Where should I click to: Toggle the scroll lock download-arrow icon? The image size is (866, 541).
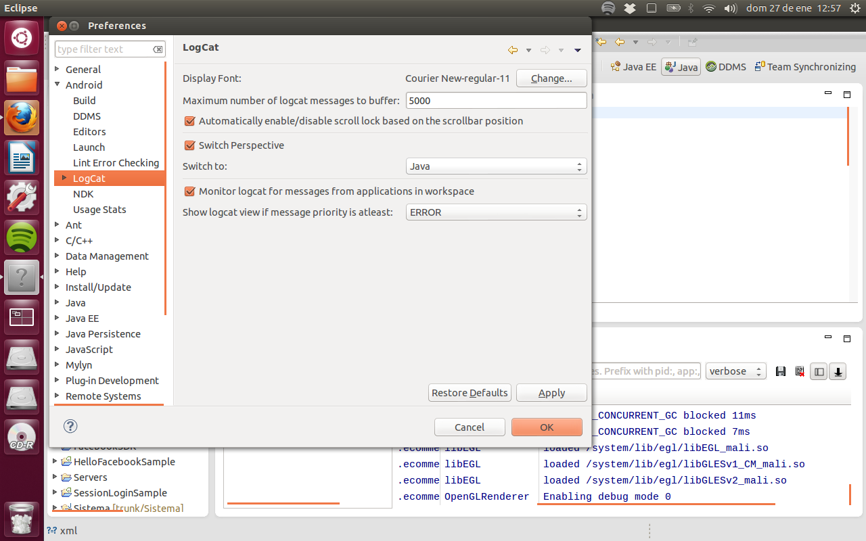pyautogui.click(x=838, y=371)
